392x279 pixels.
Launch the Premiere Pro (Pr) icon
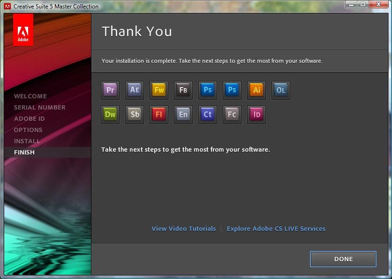(110, 90)
